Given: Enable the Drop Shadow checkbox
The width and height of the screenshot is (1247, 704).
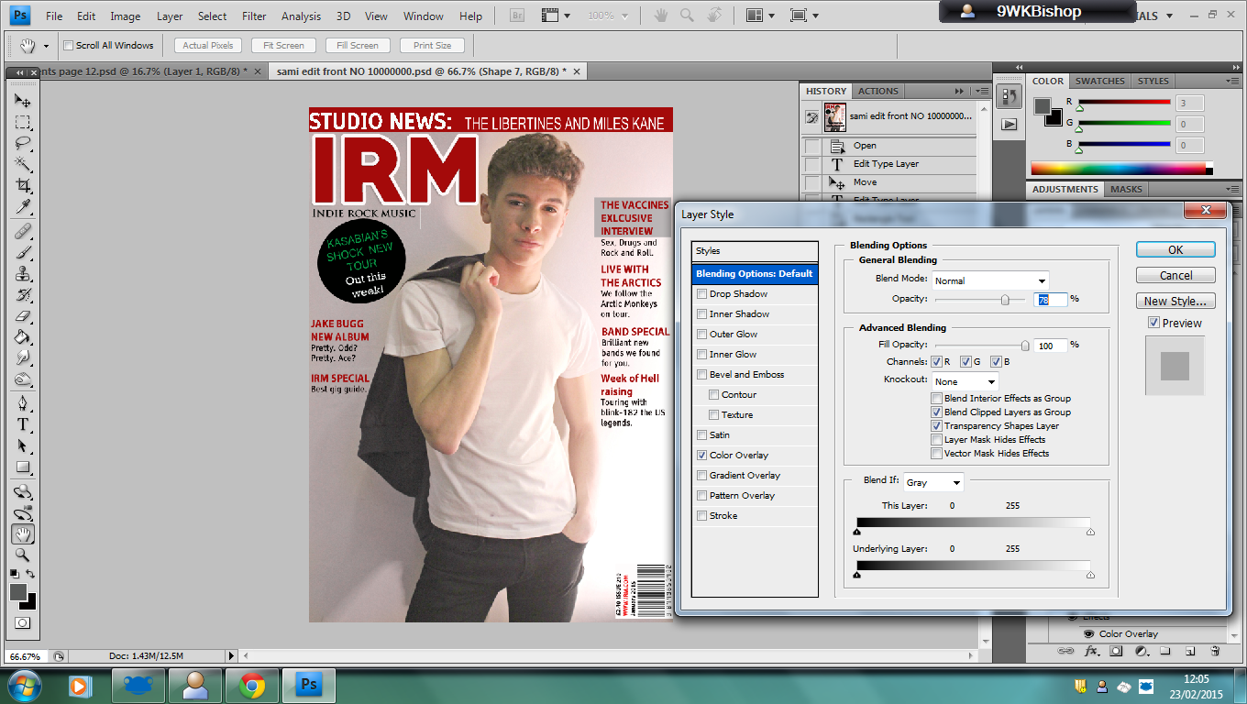Looking at the screenshot, I should [702, 294].
